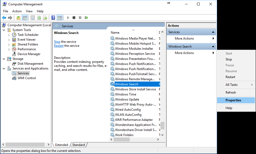The height and width of the screenshot is (154, 256).
Task: Open Device Manager in the tree
Action: click(x=29, y=54)
